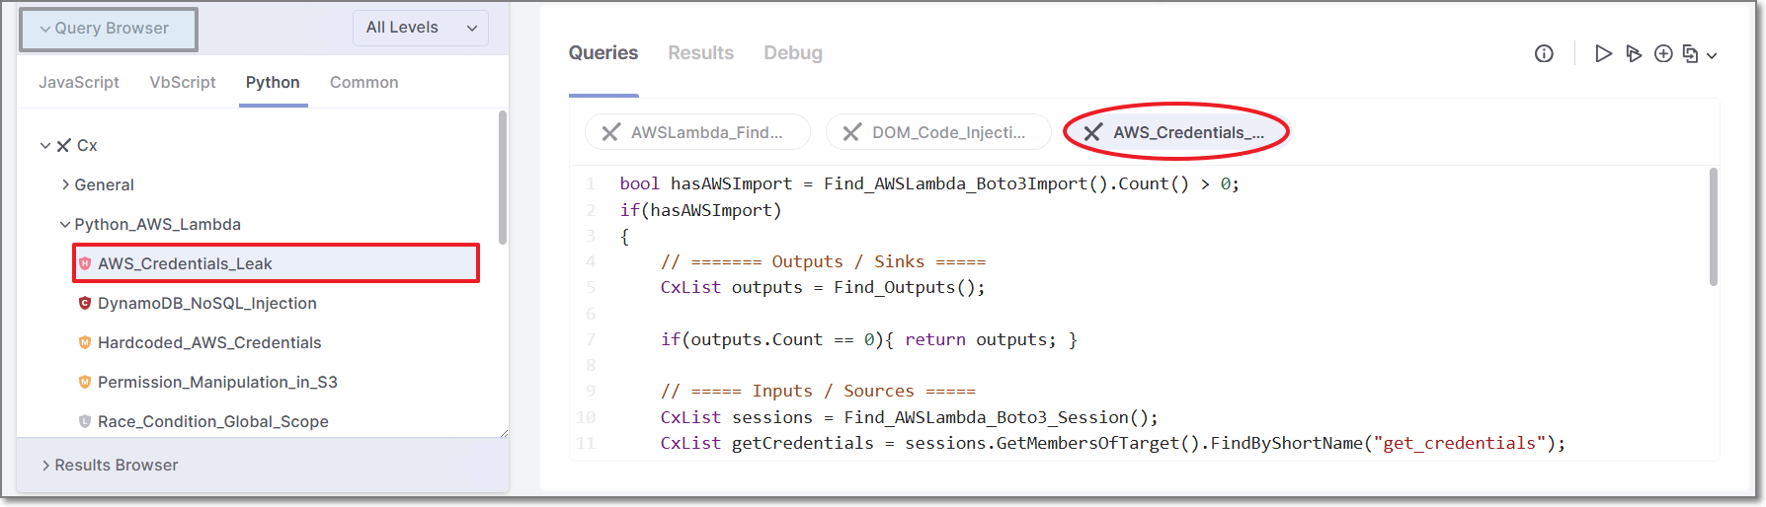Click line number 11 in the gutter

point(586,443)
